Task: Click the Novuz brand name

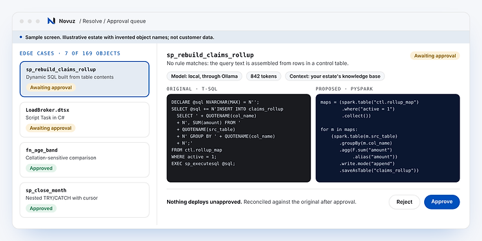Action: pyautogui.click(x=67, y=21)
